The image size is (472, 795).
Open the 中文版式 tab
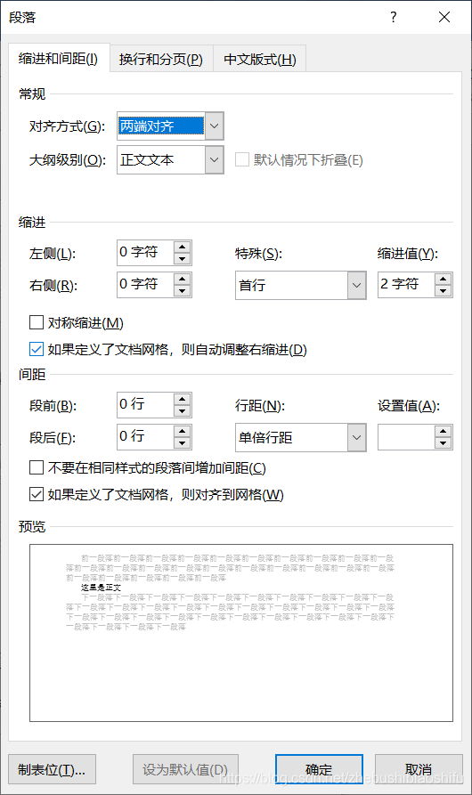tap(259, 60)
